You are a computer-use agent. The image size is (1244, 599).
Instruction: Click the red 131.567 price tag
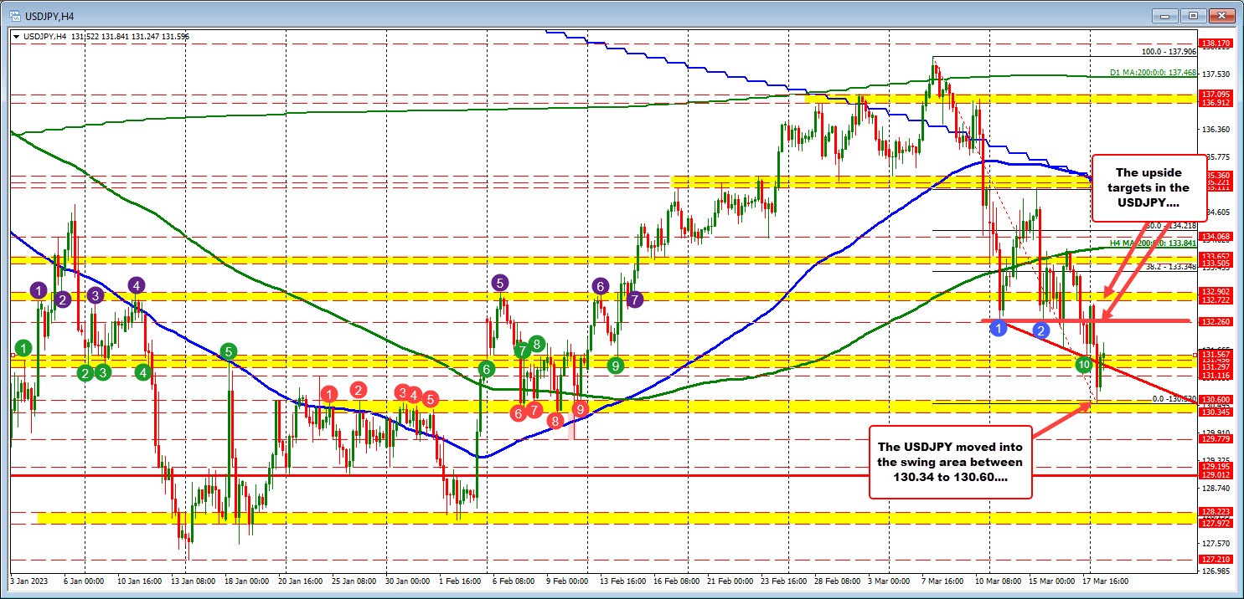click(1215, 354)
